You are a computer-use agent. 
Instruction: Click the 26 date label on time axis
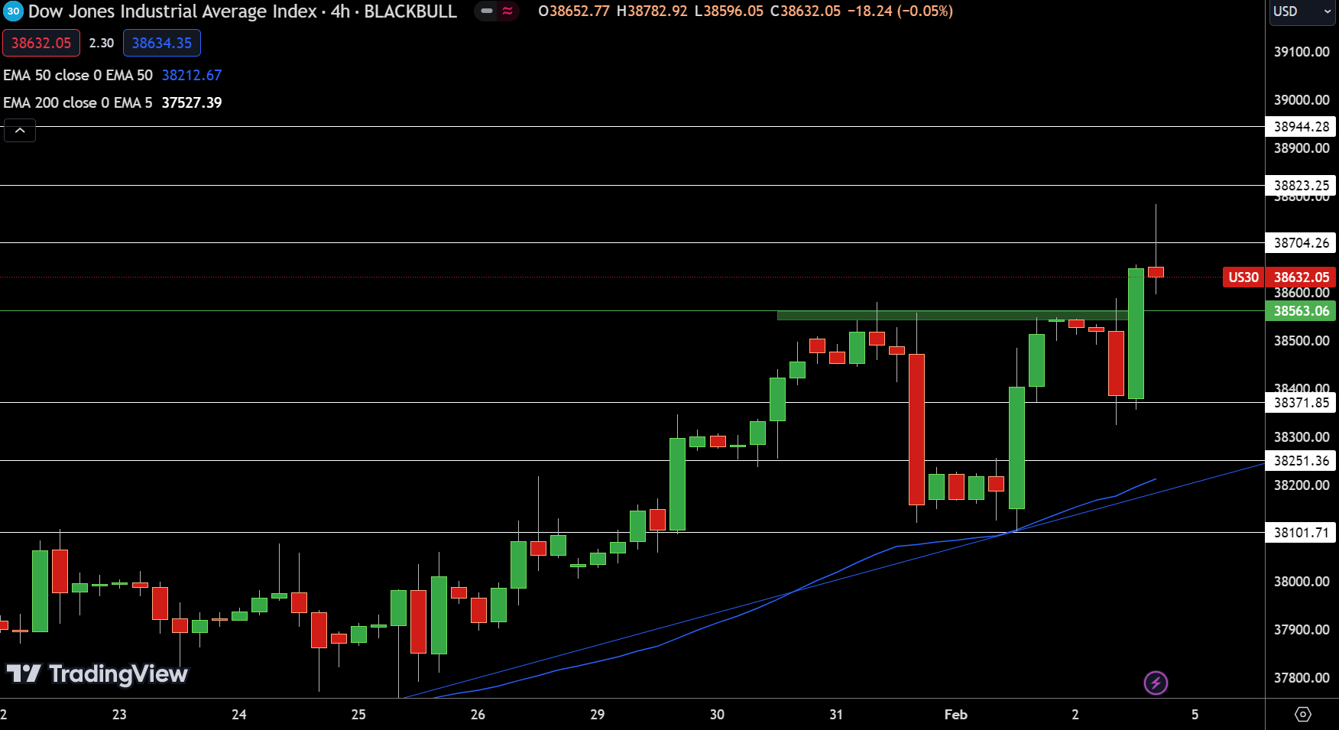pos(478,715)
